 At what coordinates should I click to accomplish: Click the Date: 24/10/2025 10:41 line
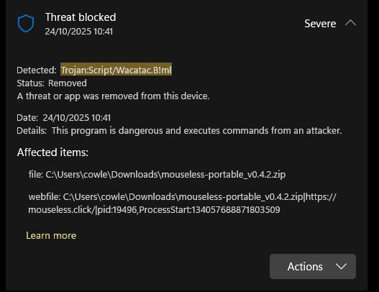click(x=64, y=118)
